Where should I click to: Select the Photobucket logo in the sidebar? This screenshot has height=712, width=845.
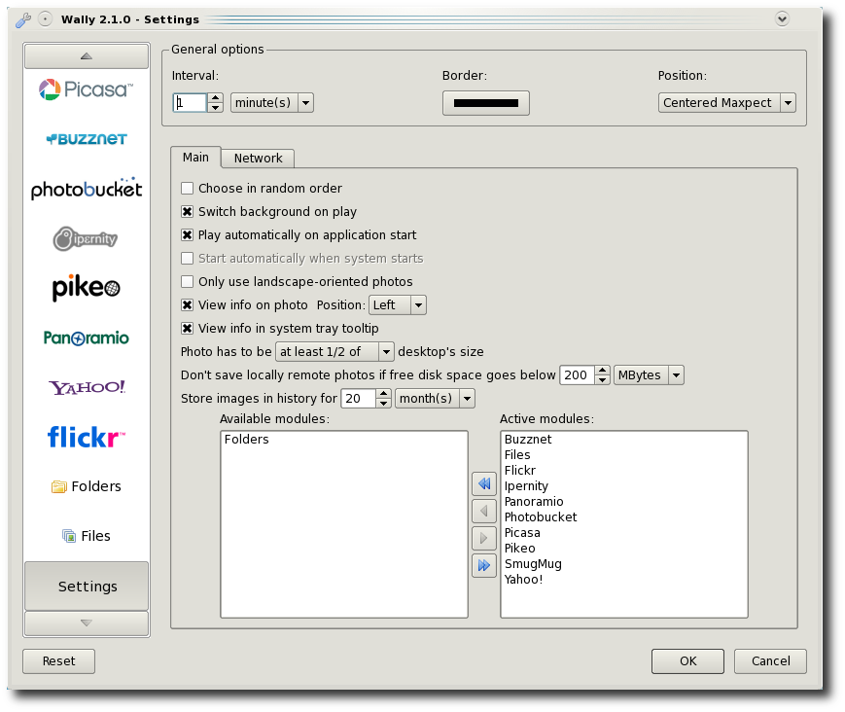[87, 189]
